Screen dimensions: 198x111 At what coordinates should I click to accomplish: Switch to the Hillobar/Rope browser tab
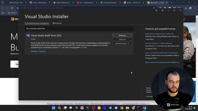click(16, 2)
